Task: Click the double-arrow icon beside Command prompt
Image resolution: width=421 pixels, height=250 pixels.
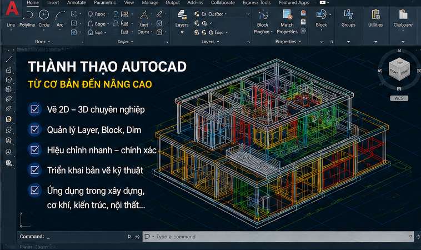Action: coord(137,237)
